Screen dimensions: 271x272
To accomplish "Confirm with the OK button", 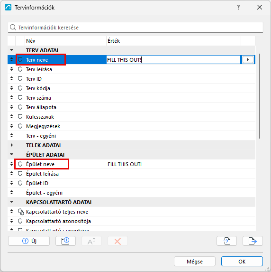I will [x=242, y=262].
